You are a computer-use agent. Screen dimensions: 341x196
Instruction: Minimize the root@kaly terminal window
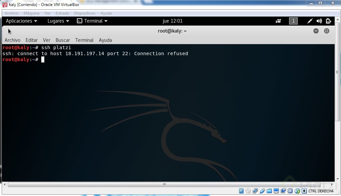click(316, 31)
